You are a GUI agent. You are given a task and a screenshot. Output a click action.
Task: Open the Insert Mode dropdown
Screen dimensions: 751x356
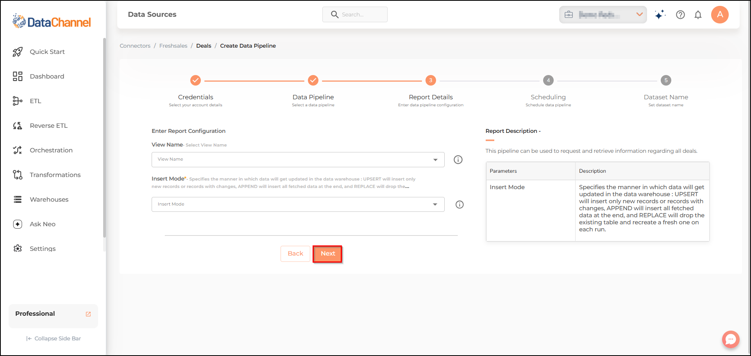point(298,204)
